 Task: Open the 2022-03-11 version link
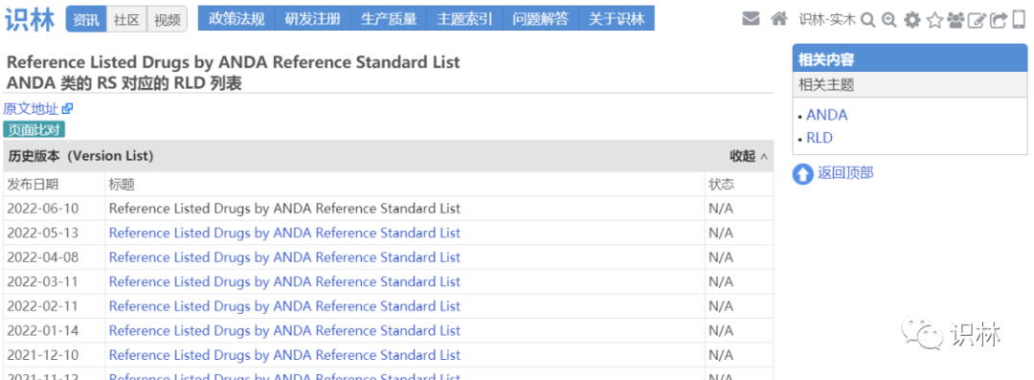coord(284,281)
